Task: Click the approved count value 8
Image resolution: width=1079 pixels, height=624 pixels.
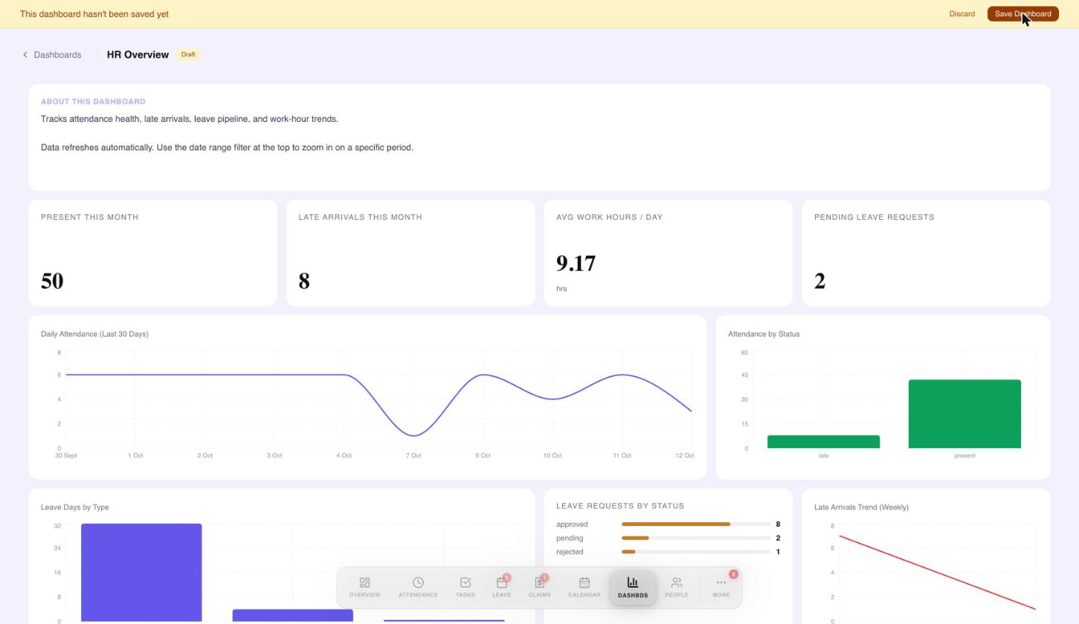Action: [x=778, y=524]
